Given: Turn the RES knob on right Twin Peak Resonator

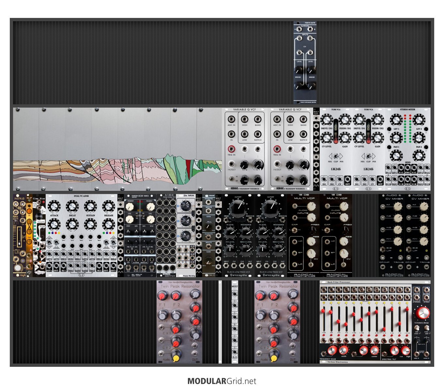Looking at the screenshot, I should (293, 294).
